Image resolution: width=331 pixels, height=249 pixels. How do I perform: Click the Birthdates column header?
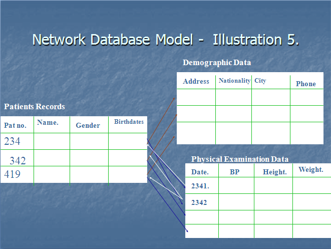coord(129,122)
